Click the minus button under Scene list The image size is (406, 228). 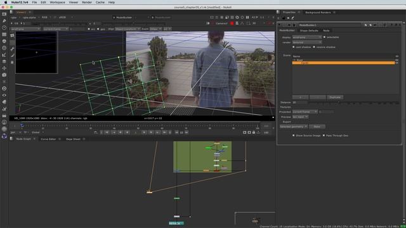coord(318,98)
